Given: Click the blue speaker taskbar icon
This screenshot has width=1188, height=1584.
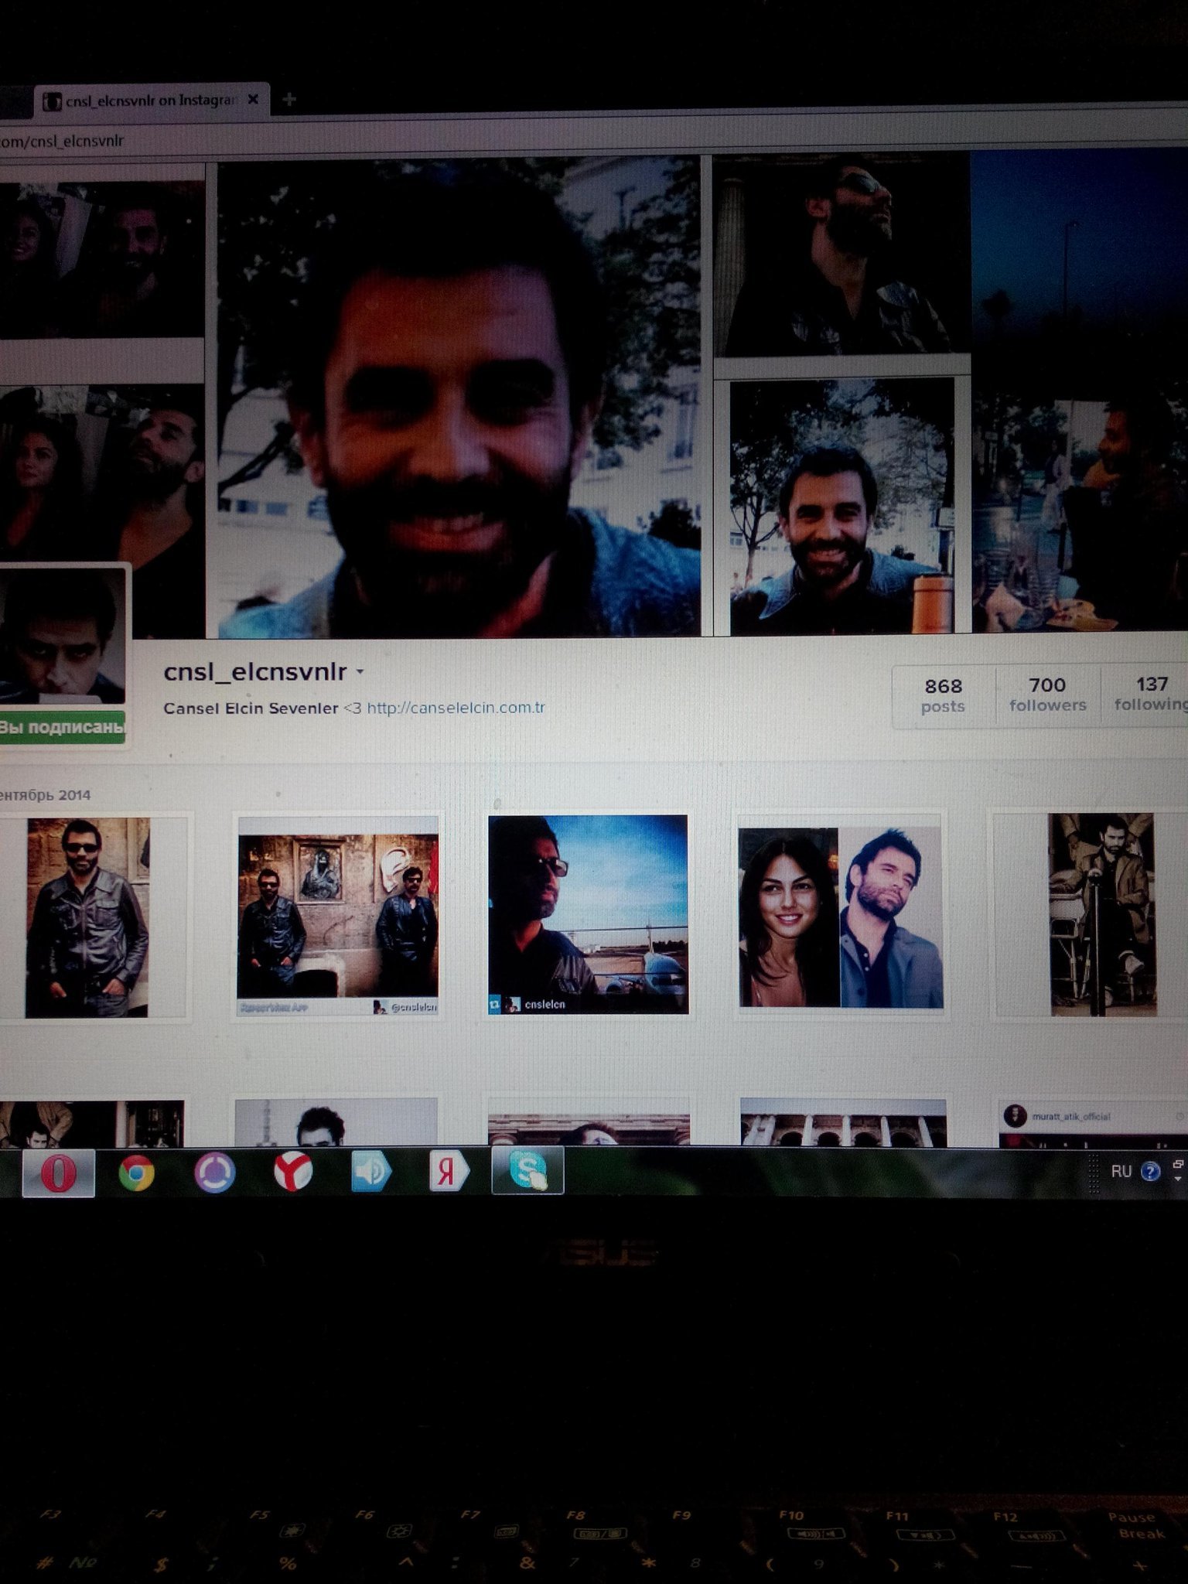Looking at the screenshot, I should [371, 1173].
